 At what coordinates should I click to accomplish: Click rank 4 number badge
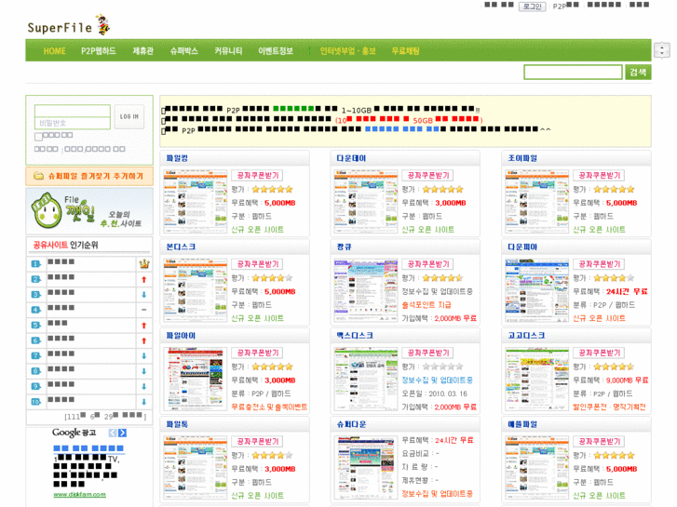pos(35,310)
